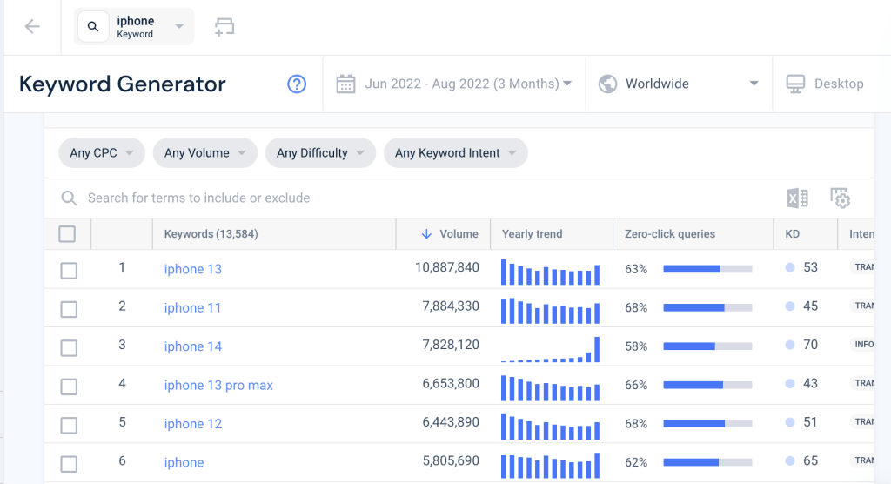Click the magnifier icon beside iphone keyword
891x484 pixels.
pyautogui.click(x=93, y=27)
